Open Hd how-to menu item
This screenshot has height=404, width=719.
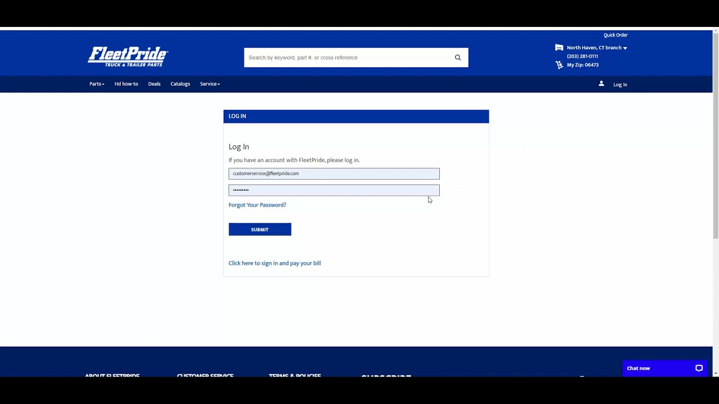coord(126,84)
